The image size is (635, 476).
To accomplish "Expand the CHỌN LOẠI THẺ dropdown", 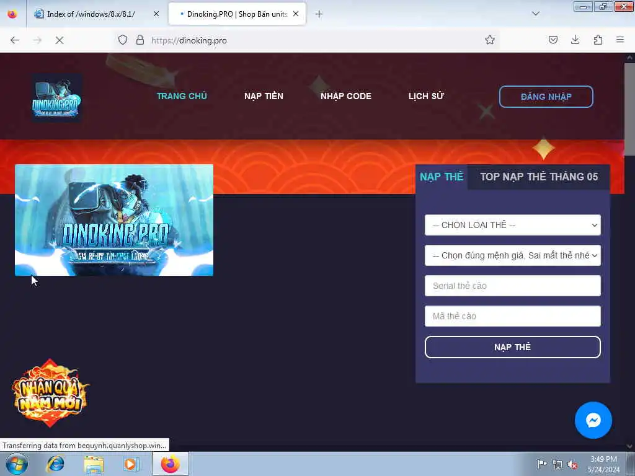I will [x=513, y=225].
